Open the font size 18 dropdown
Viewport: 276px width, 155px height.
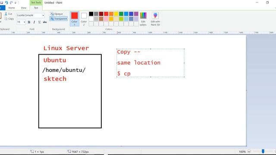click(x=24, y=22)
